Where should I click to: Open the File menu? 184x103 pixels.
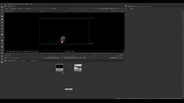pos(2,4)
